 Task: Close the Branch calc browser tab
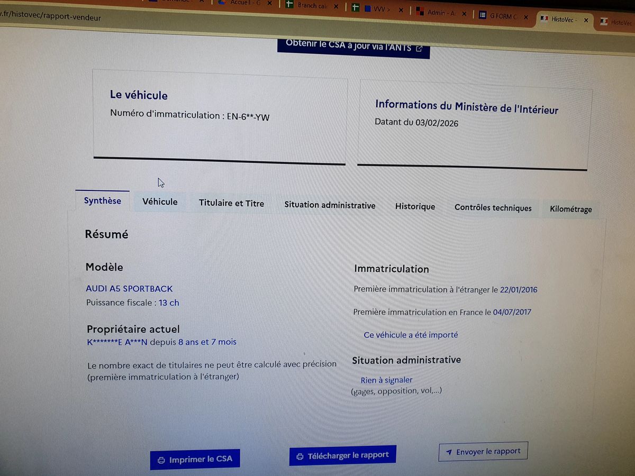tap(336, 6)
